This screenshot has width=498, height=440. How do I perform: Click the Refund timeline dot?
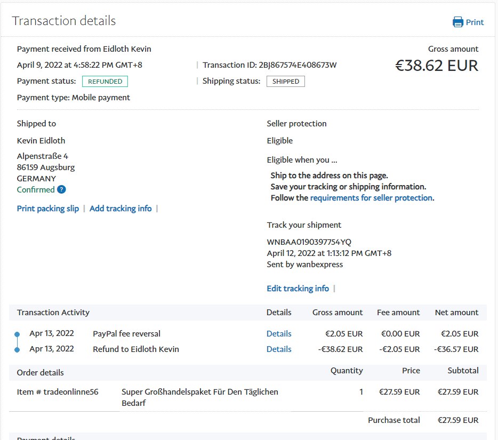pyautogui.click(x=17, y=350)
